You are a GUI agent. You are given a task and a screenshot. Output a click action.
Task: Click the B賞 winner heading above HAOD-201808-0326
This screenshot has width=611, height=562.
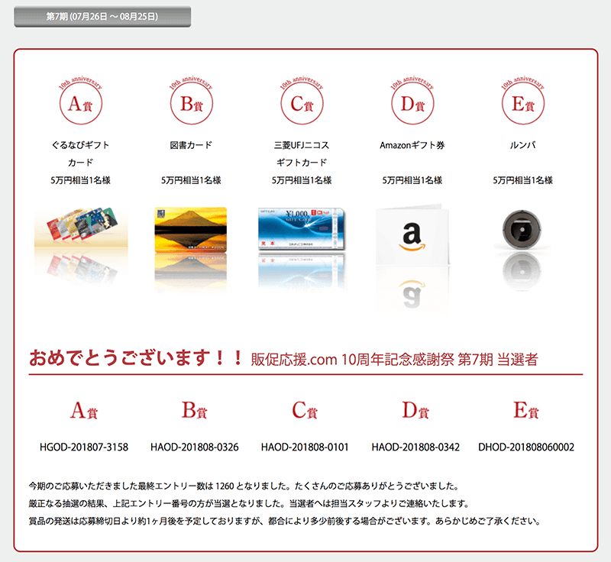pyautogui.click(x=195, y=411)
